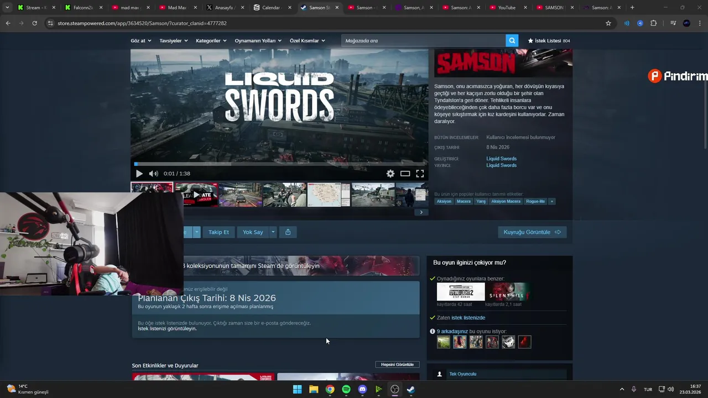708x398 pixels.
Task: Open Steam from taskbar
Action: pos(411,389)
